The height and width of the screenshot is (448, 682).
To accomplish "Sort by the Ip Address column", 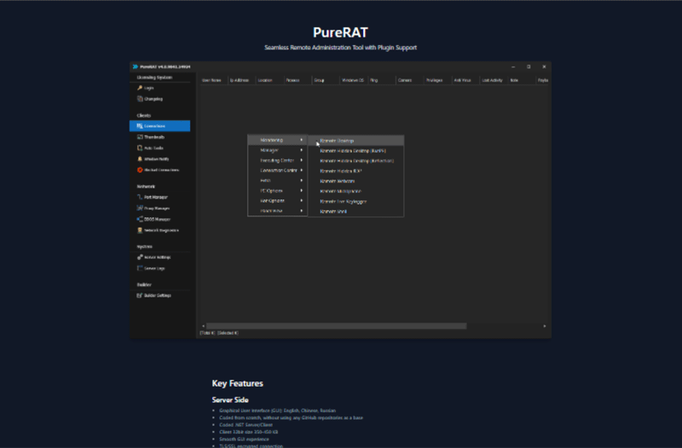I will point(241,80).
